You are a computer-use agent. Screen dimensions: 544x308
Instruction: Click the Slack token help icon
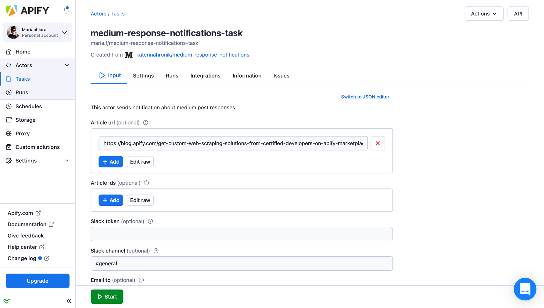click(x=150, y=221)
